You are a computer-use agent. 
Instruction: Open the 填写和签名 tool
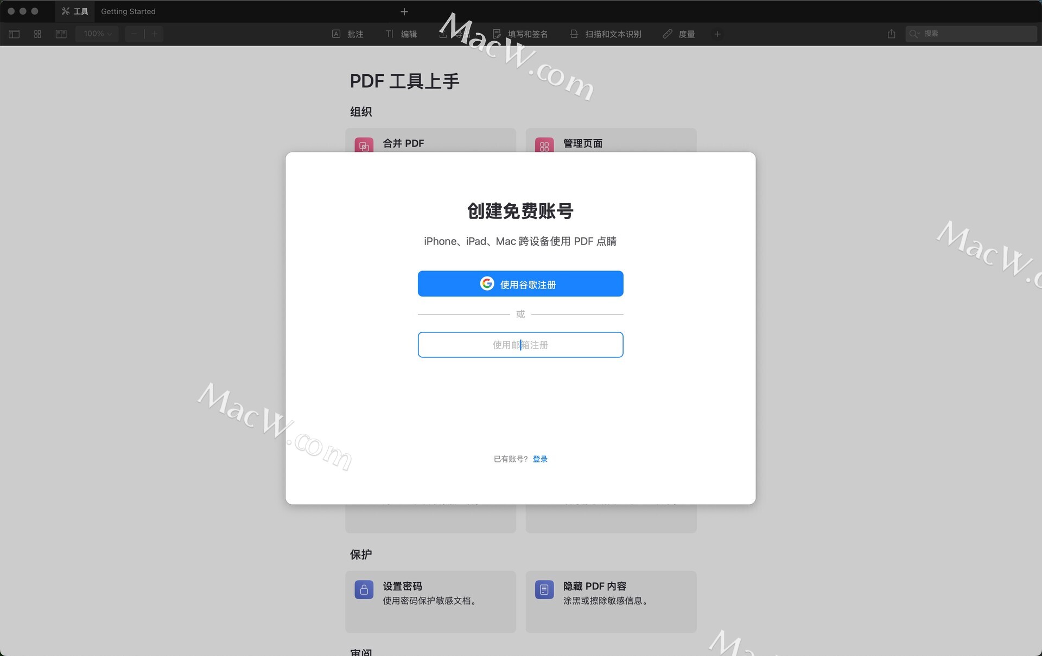(520, 34)
